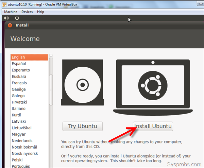This screenshot has width=204, height=168.
Task: Click the language list scrollbar handle
Action: click(51, 90)
